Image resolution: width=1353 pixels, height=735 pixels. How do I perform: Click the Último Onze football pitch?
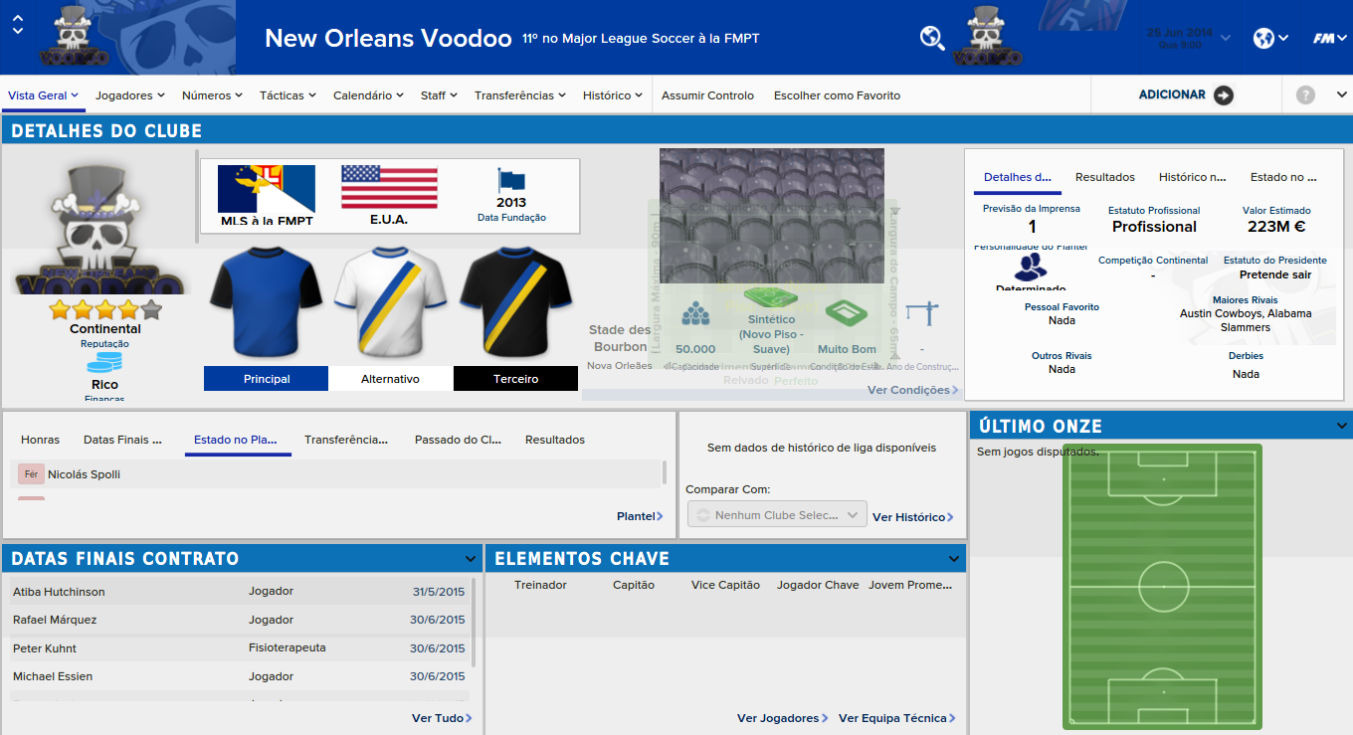click(x=1163, y=586)
